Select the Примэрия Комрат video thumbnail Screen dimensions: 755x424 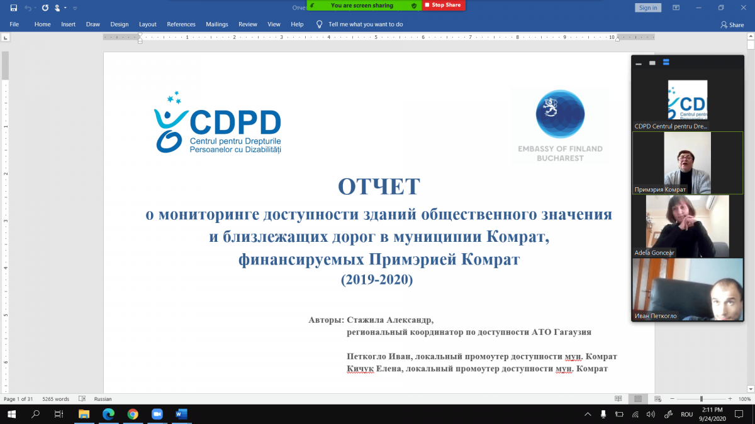[x=688, y=162]
